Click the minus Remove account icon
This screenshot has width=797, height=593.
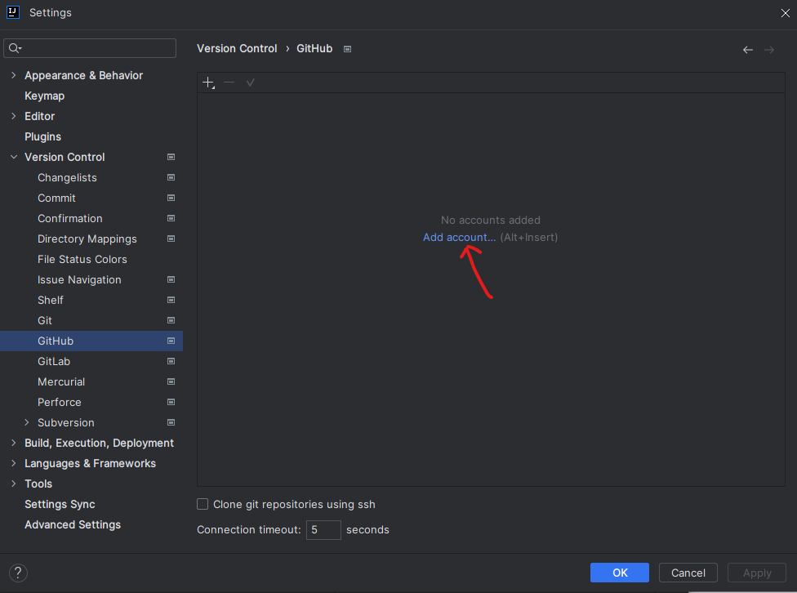tap(229, 82)
